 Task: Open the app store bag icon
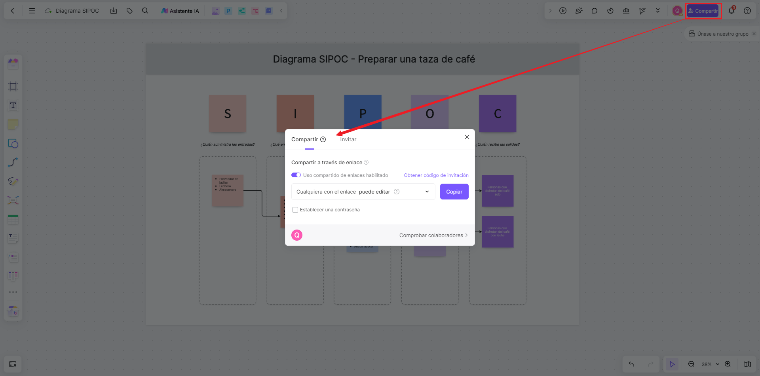(13, 311)
